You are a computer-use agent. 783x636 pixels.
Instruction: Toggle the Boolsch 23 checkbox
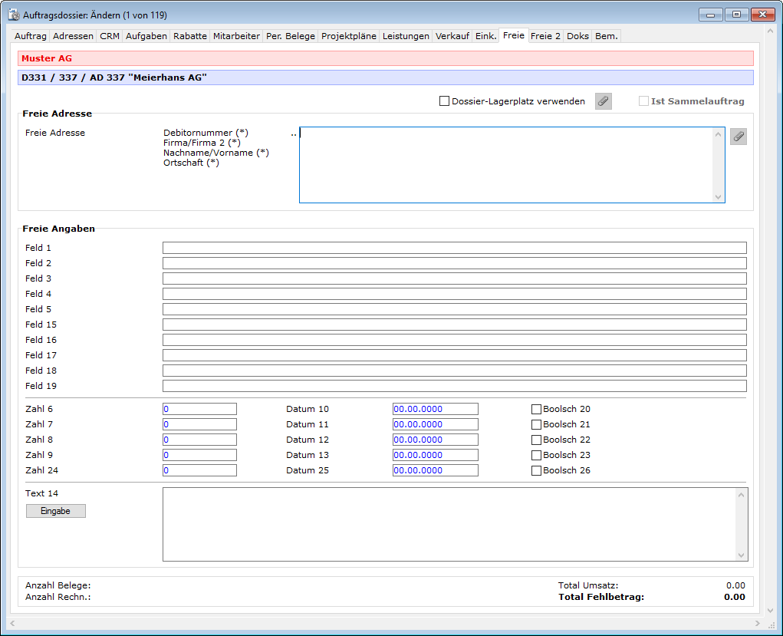(x=536, y=455)
